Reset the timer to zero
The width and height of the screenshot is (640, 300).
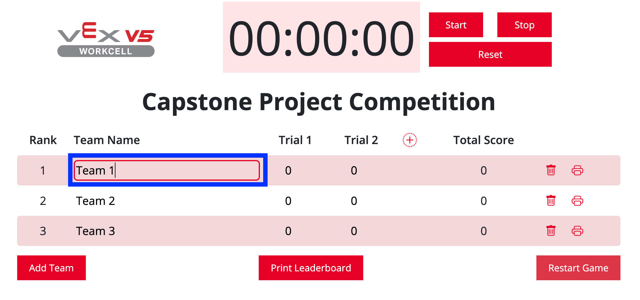pyautogui.click(x=490, y=54)
